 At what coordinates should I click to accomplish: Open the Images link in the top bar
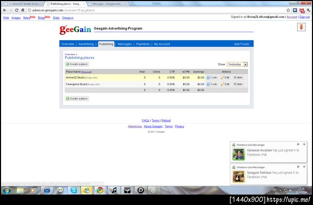pyautogui.click(x=16, y=18)
